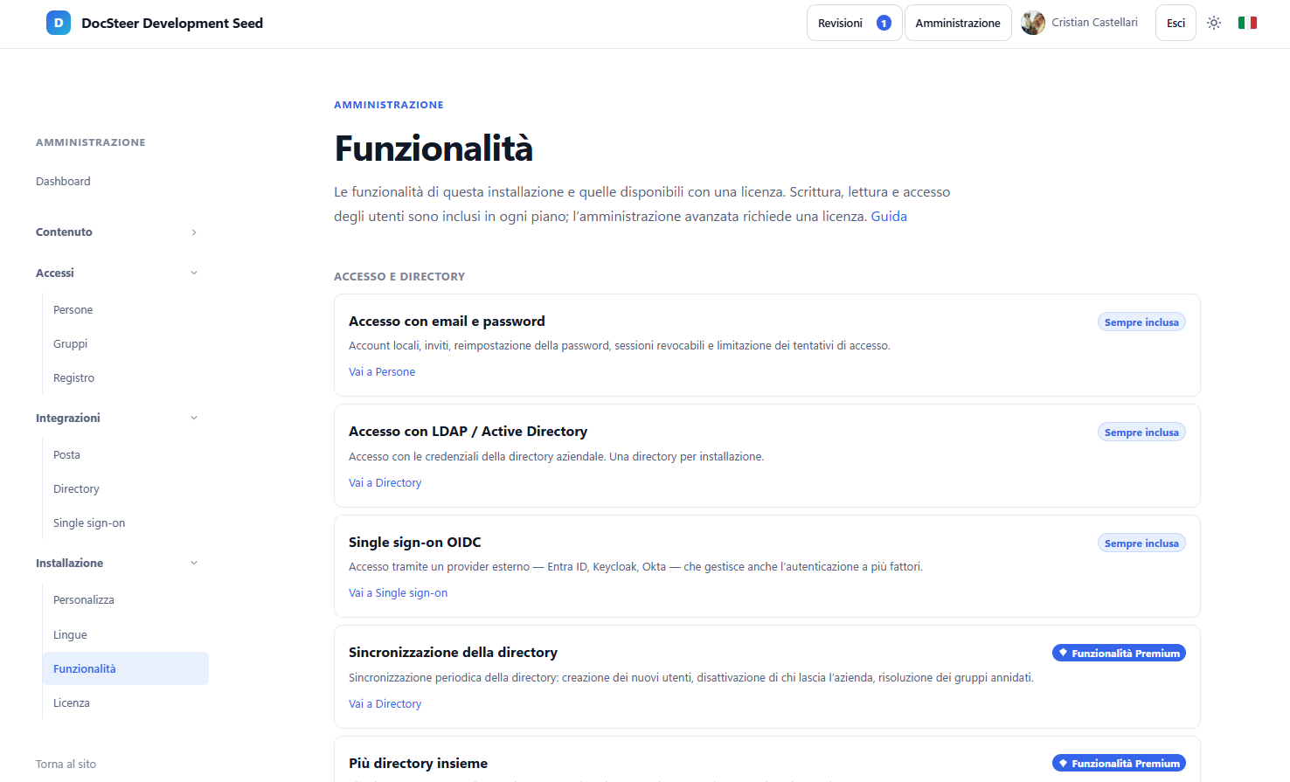1290x782 pixels.
Task: Click the "Sincronizzazione della directory" heading
Action: [453, 653]
